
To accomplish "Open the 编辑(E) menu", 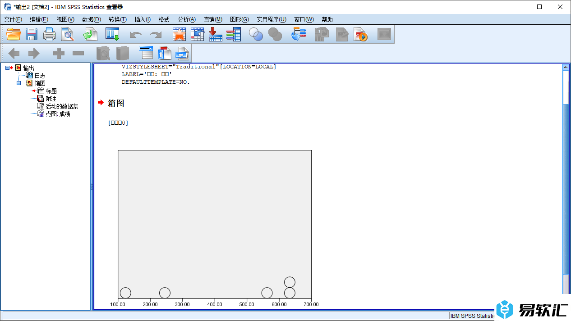I will pyautogui.click(x=39, y=19).
